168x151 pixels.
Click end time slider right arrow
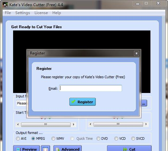pyautogui.click(x=146, y=124)
